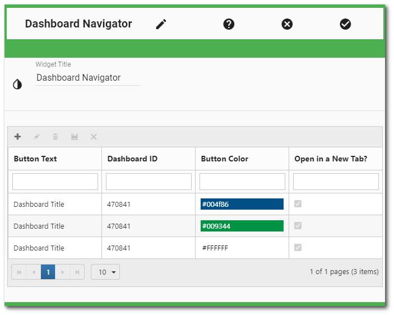Click the grid cancel X icon
This screenshot has width=394, height=315.
[x=94, y=137]
